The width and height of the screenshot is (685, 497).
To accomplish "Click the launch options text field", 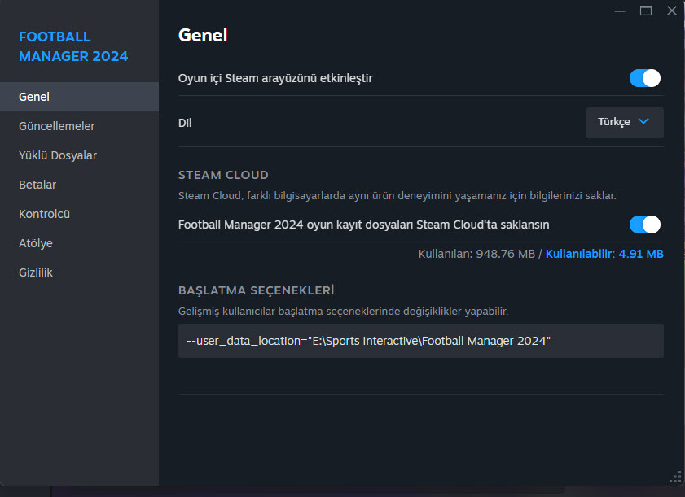I will pos(420,341).
